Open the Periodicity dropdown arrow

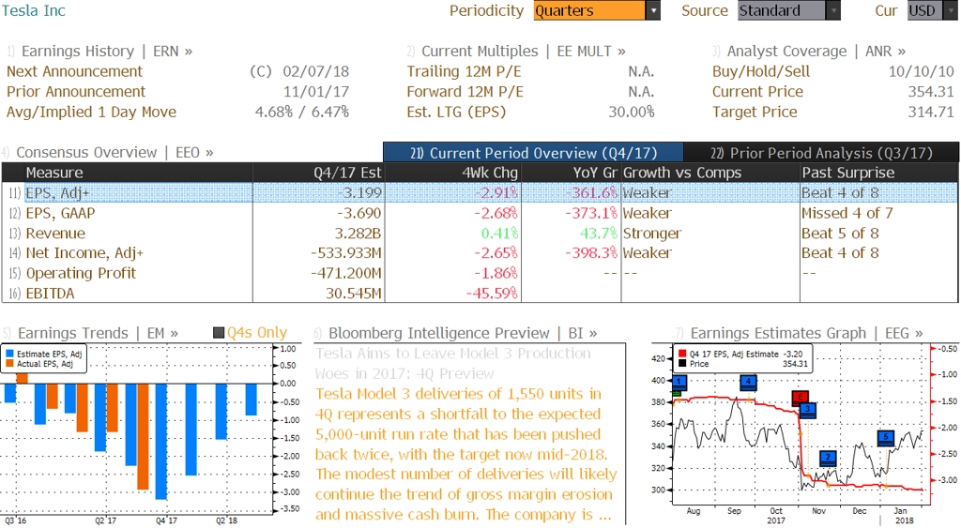tap(653, 10)
